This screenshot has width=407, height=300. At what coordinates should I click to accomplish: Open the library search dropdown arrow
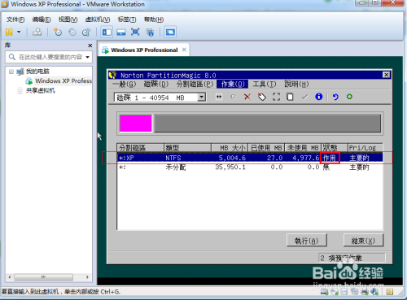point(88,57)
